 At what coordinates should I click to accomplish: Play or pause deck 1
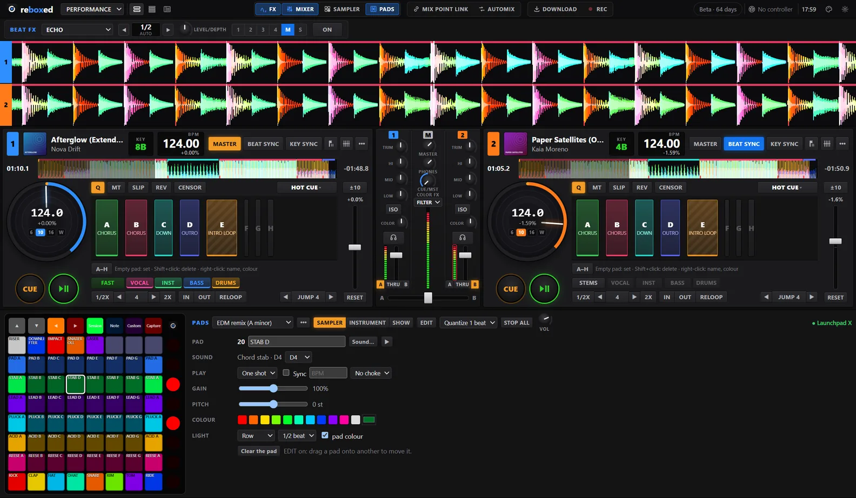[64, 289]
